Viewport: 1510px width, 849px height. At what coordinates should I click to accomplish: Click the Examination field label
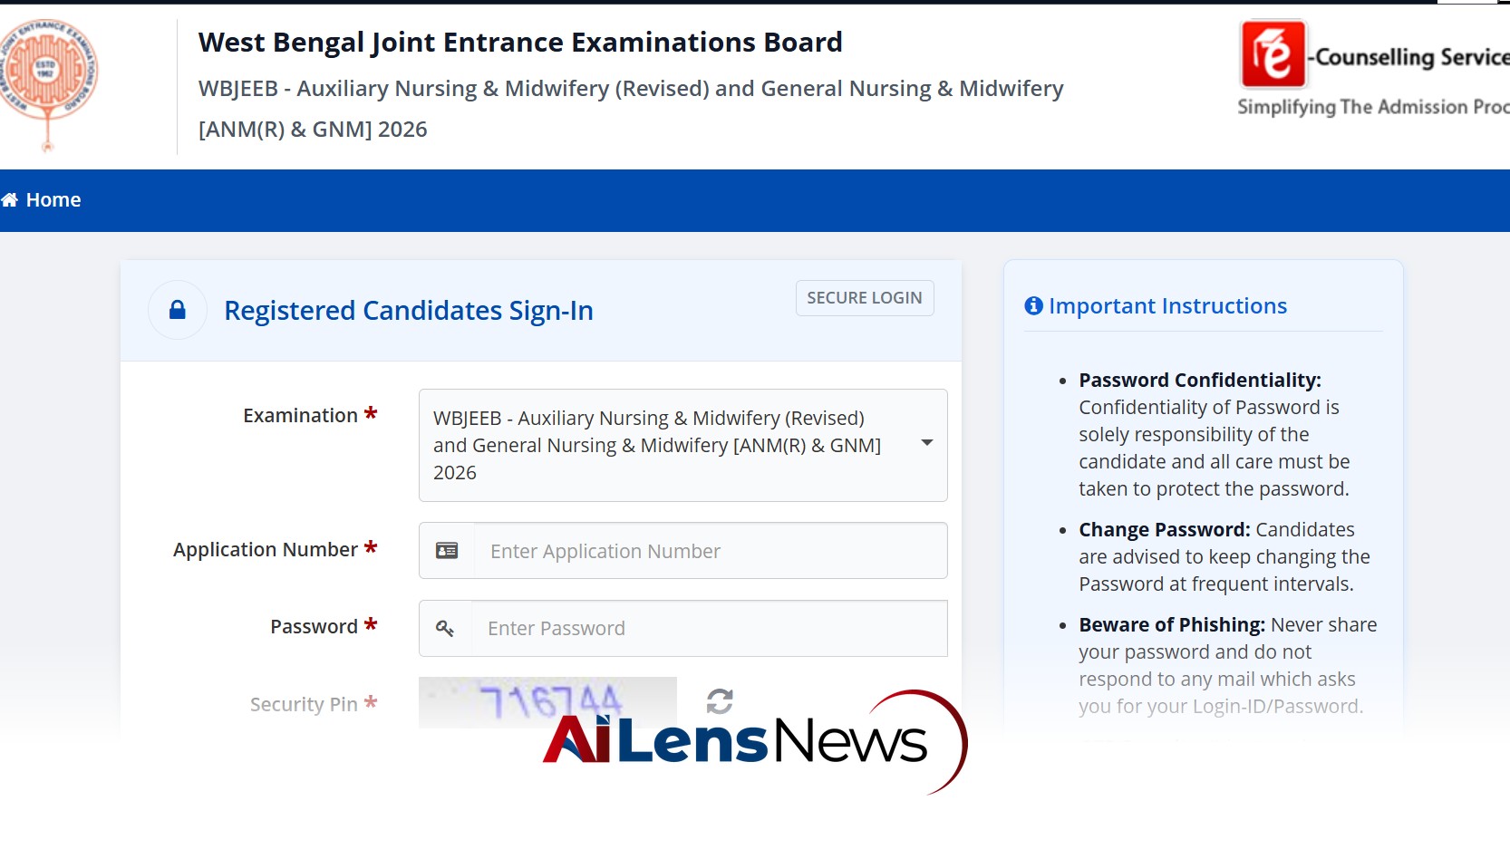click(300, 416)
